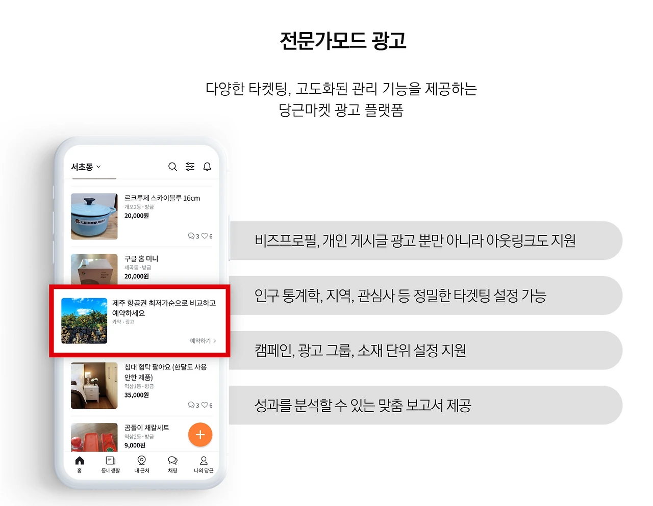
Task: Open 나의 당근 profile icon
Action: coord(203,460)
